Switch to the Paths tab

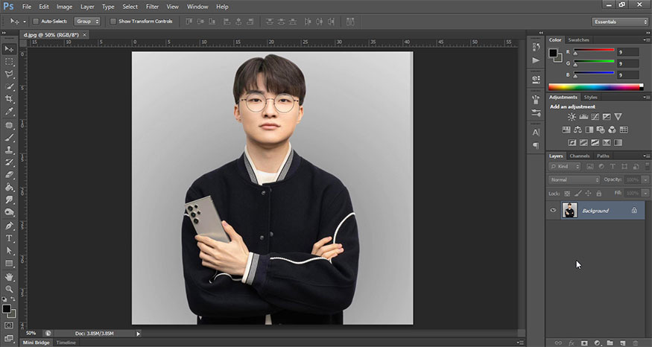[603, 156]
